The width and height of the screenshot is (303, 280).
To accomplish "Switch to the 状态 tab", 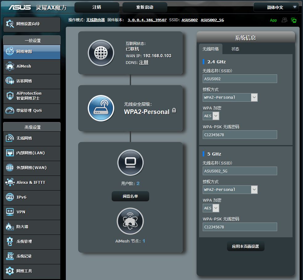I will [x=235, y=49].
